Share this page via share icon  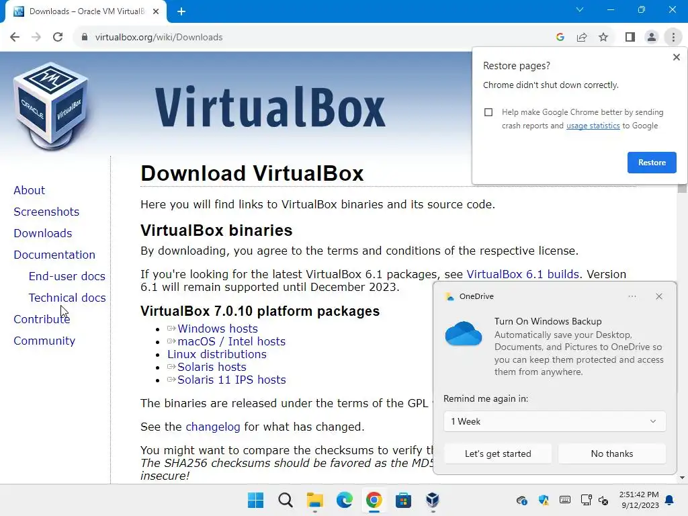[x=582, y=38]
